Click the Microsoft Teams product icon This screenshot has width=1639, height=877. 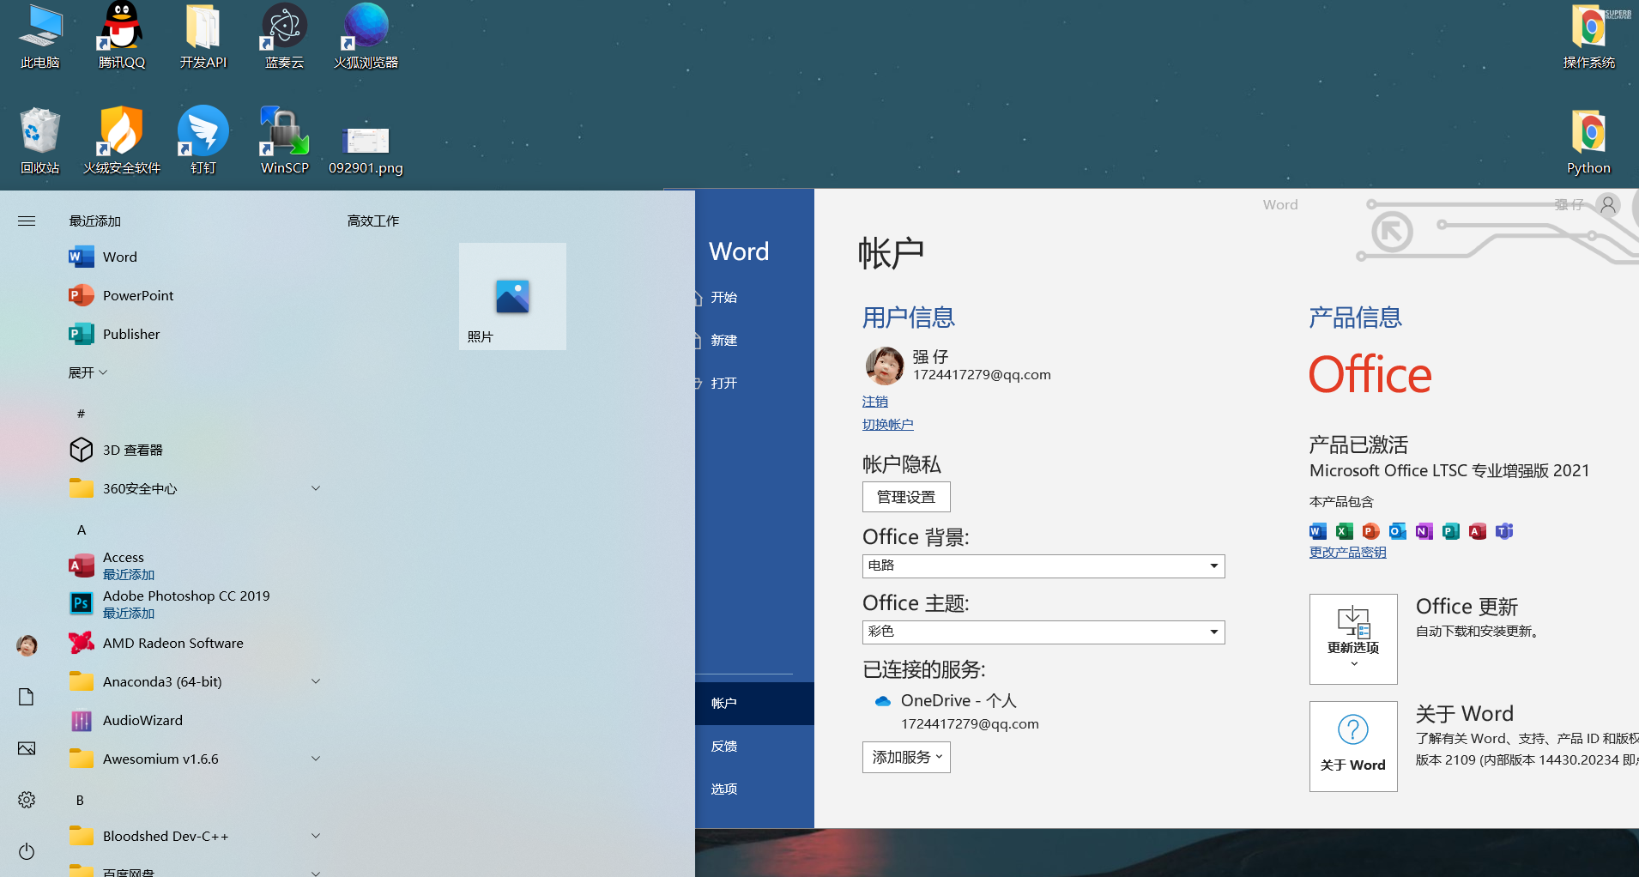(1503, 531)
